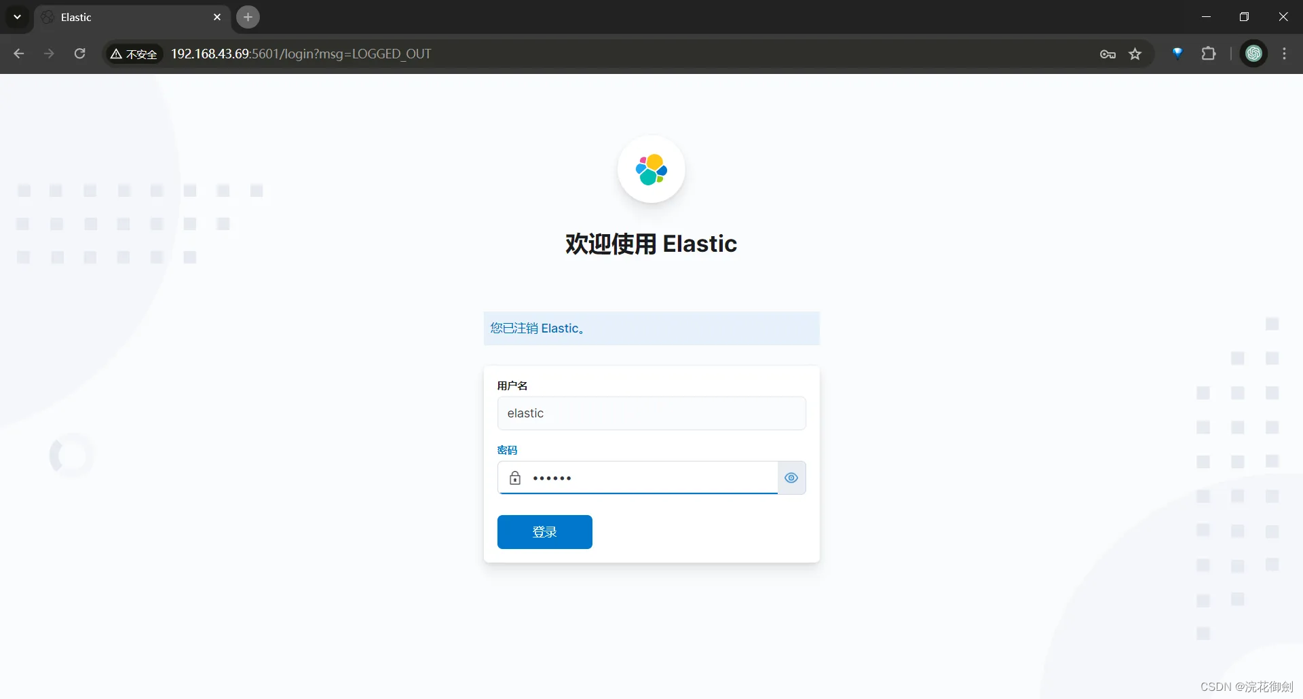
Task: Click the blue diamond extension icon
Action: [1177, 54]
